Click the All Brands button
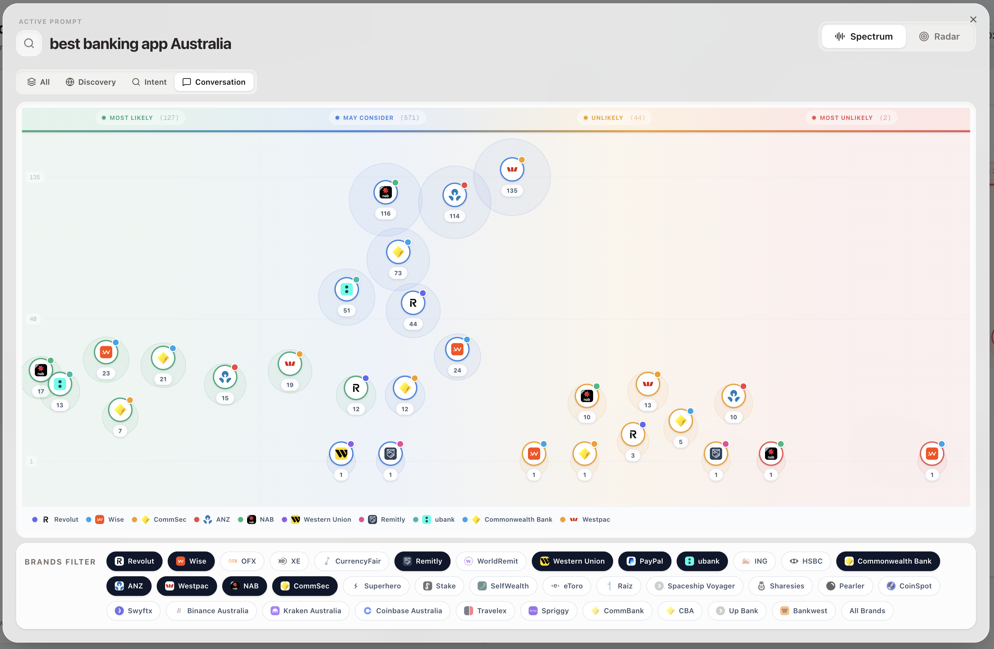This screenshot has height=649, width=994. pos(867,611)
